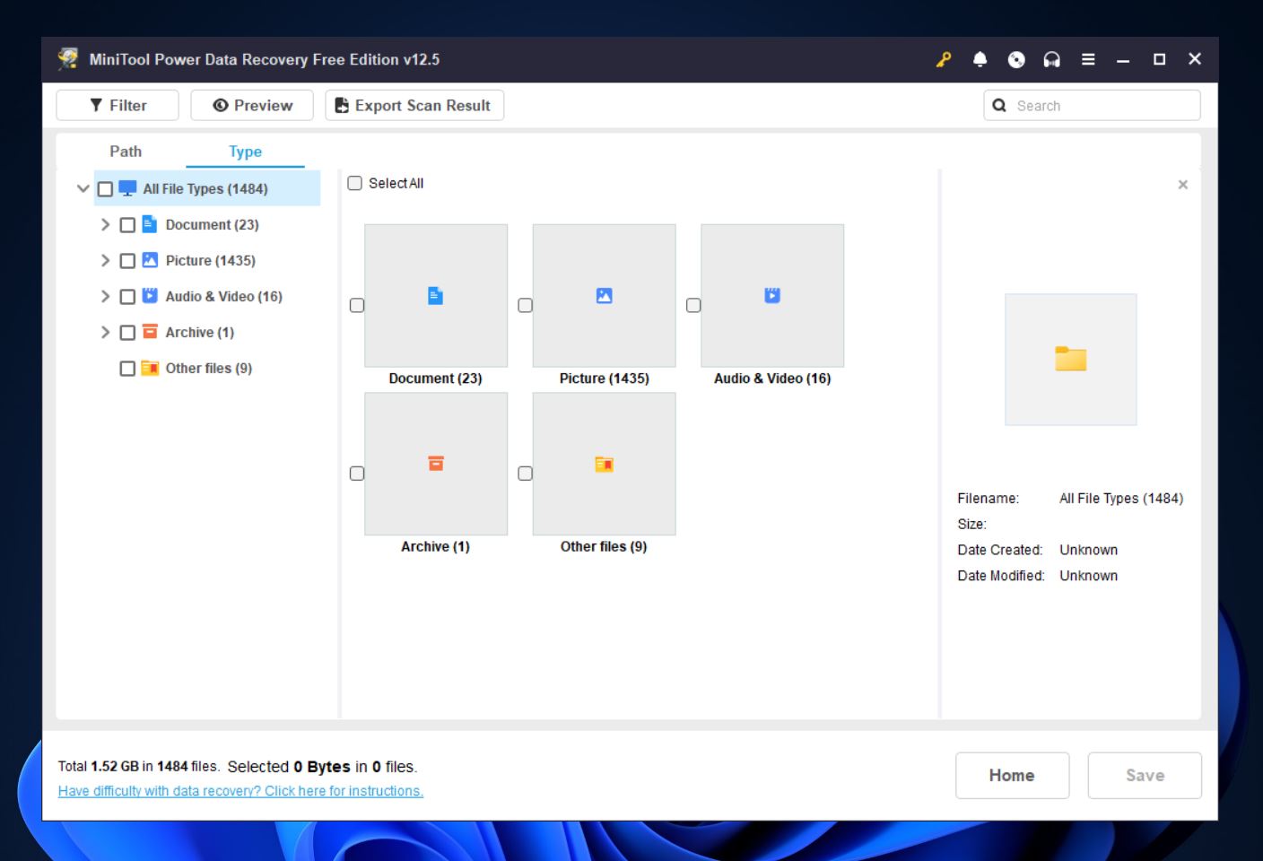Screen dimensions: 1263x861
Task: Click the Preview button
Action: (252, 105)
